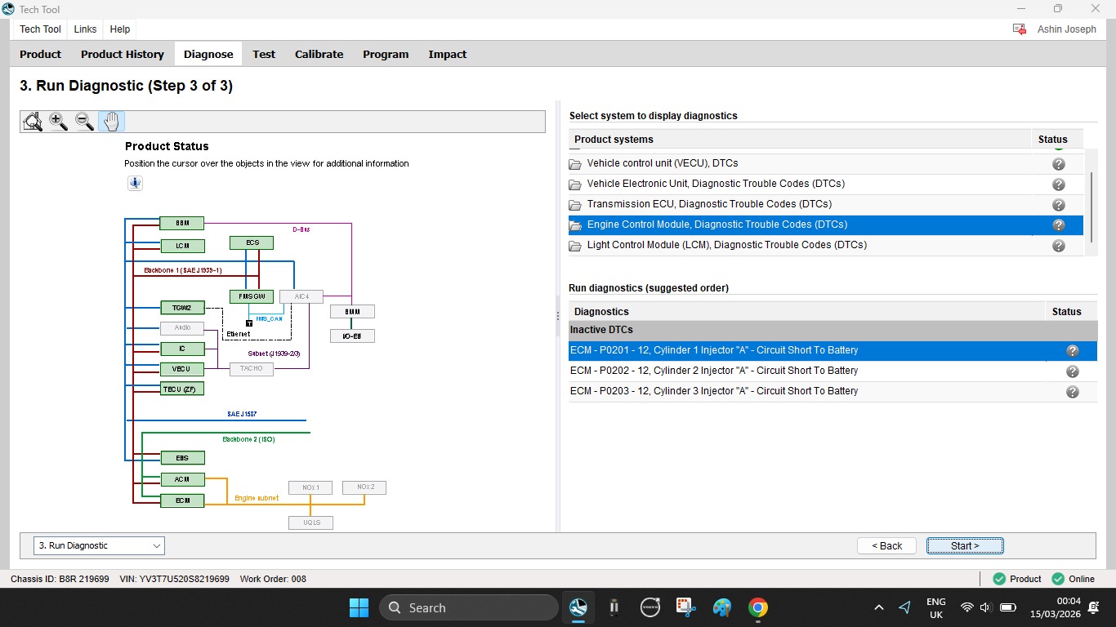The height and width of the screenshot is (627, 1116).
Task: Open the Tech Tool menu
Action: click(x=41, y=29)
